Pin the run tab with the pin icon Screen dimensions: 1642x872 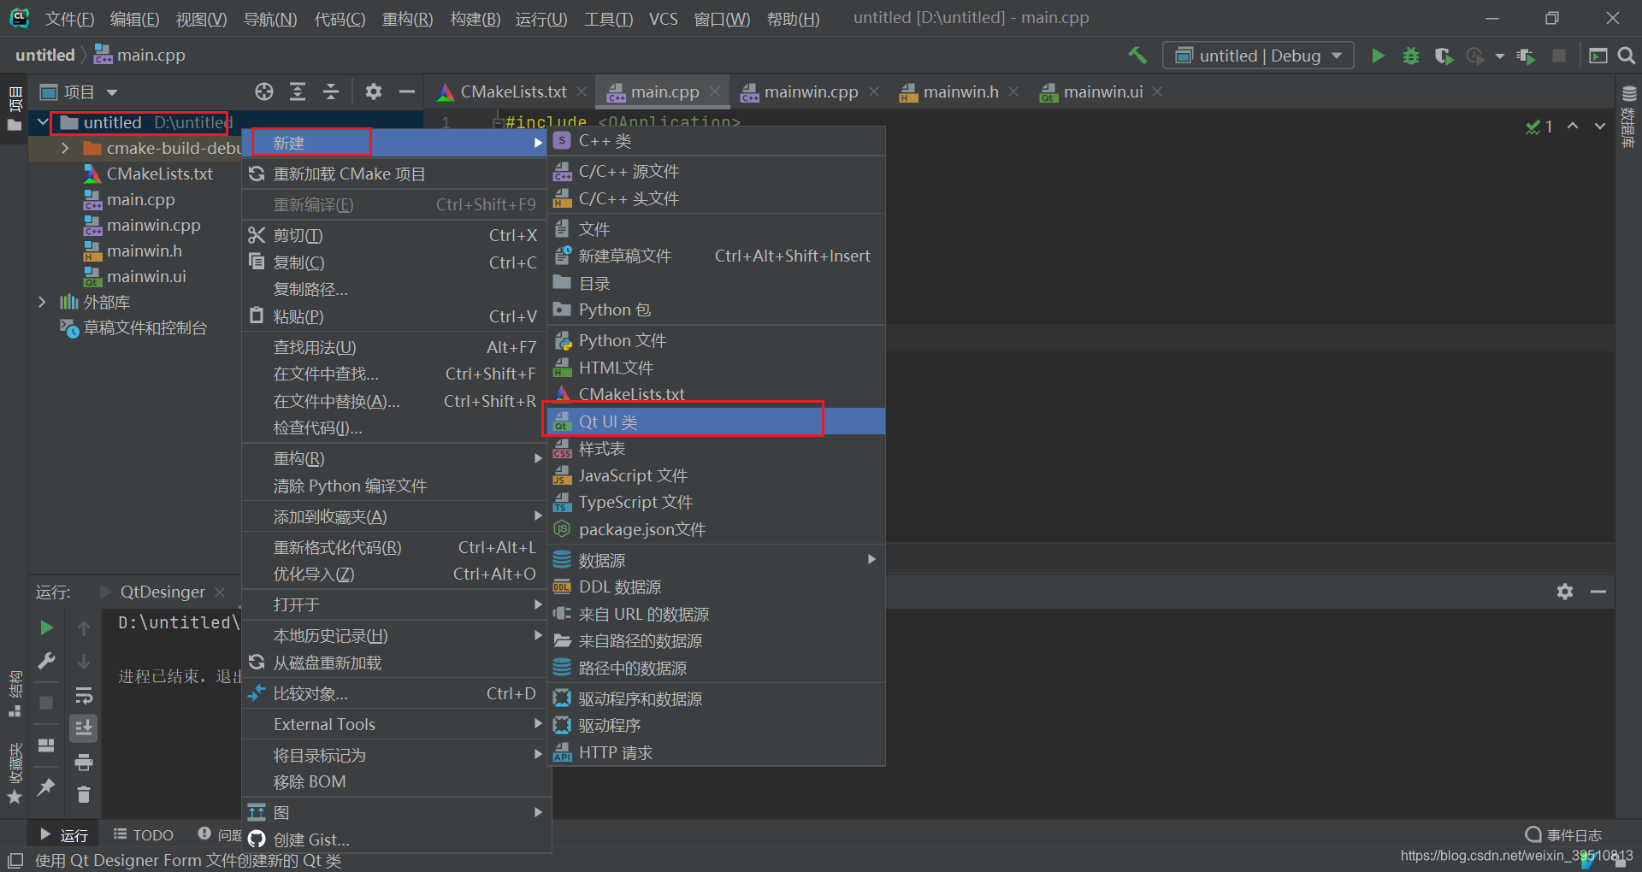point(46,787)
